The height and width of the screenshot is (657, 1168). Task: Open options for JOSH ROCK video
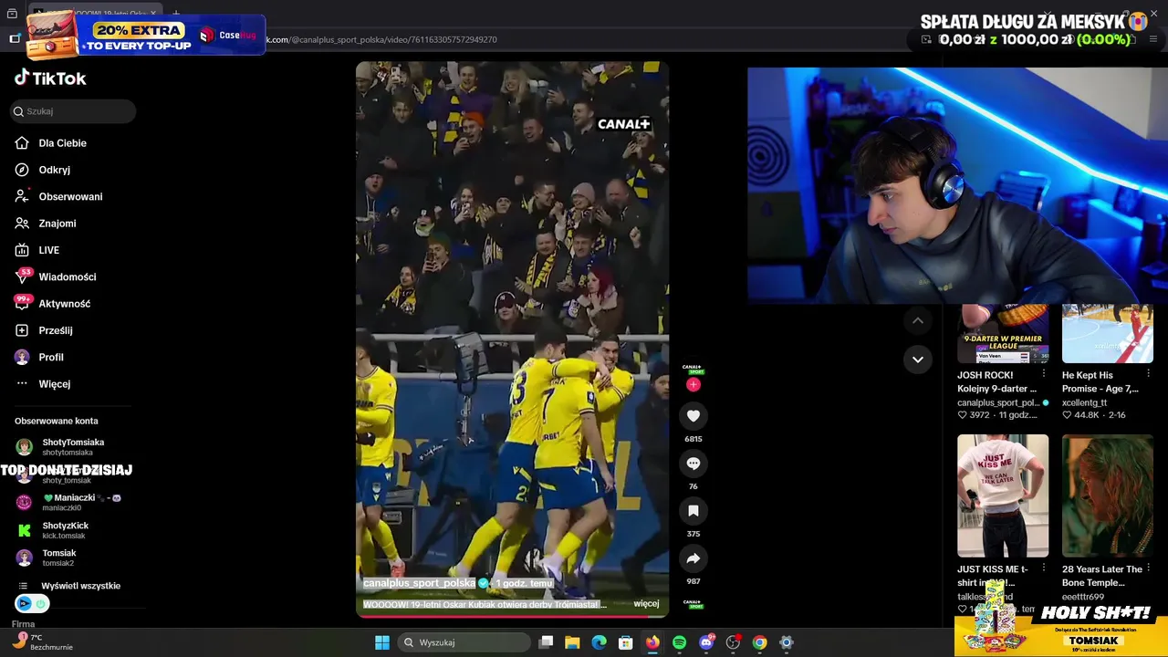[x=1044, y=374]
